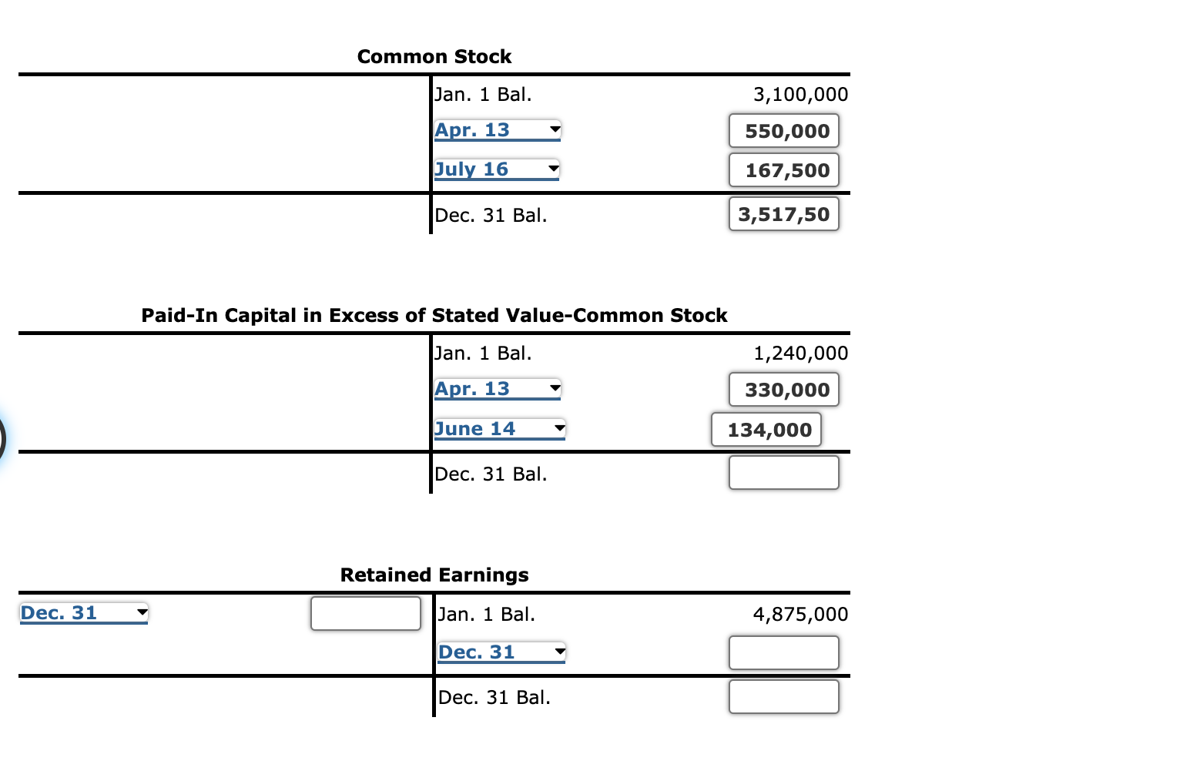Select the empty debit amount field in Retained Earnings
Image resolution: width=1180 pixels, height=781 pixels.
[365, 613]
